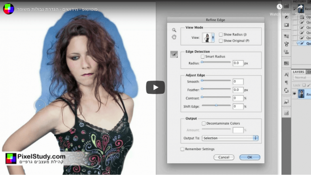311x175 pixels.
Task: Turn on Smart Radius
Action: point(202,57)
